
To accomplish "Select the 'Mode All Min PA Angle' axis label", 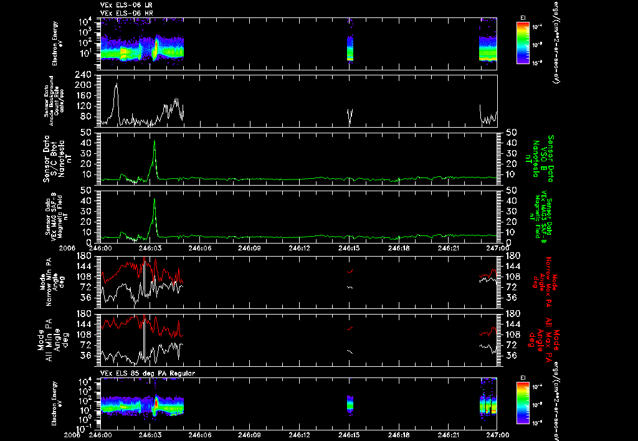I will pyautogui.click(x=54, y=339).
